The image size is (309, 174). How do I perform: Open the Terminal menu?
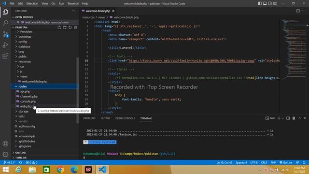pos(73,3)
